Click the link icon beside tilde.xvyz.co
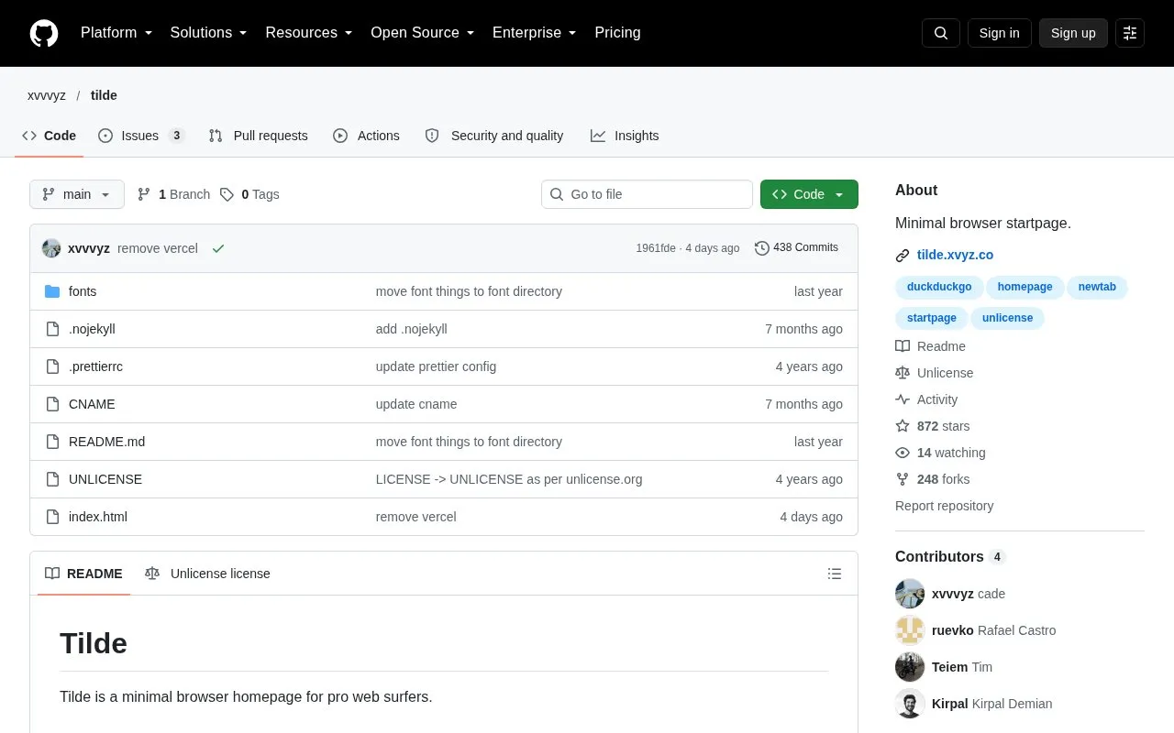1174x733 pixels. pos(903,256)
